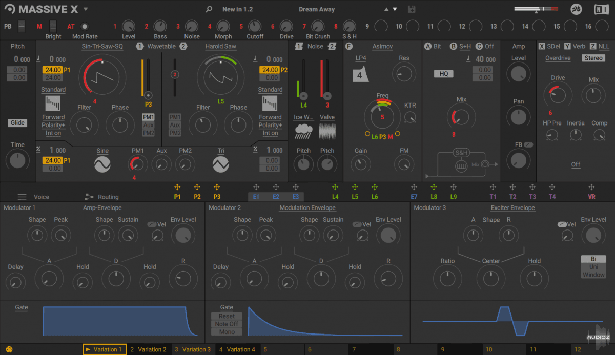Click the Voice hamburger menu icon
This screenshot has width=615, height=355.
point(22,197)
